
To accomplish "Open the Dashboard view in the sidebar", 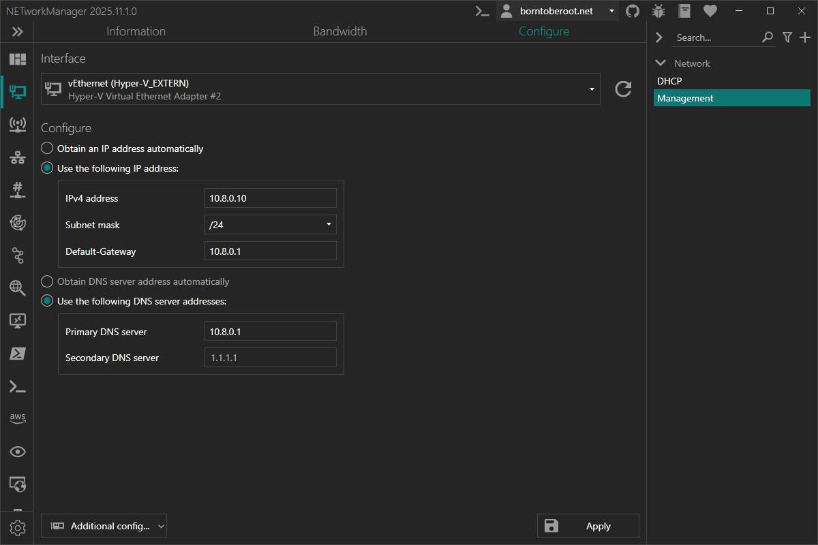I will click(x=17, y=59).
